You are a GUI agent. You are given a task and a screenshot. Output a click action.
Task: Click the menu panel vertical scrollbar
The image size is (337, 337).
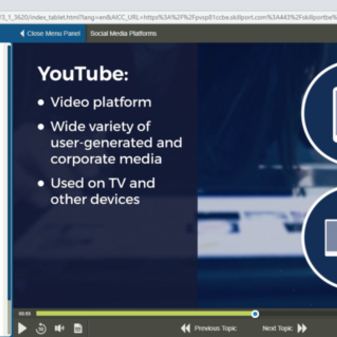[9, 172]
